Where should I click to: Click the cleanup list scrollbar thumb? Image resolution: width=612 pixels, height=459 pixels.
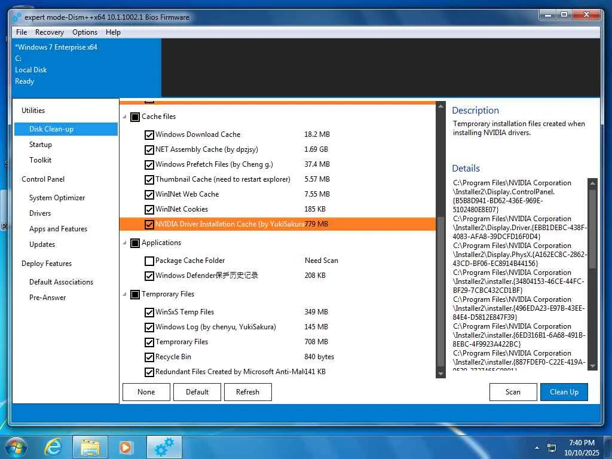[x=440, y=293]
